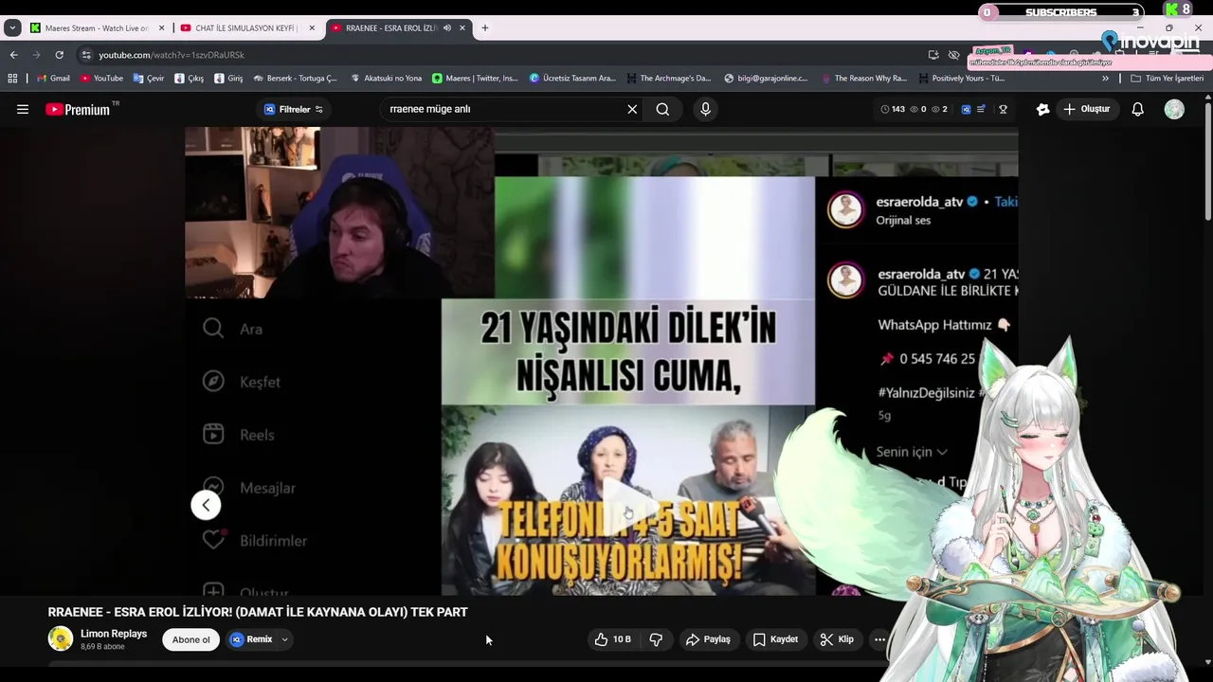Open Ücretsiz Tasarım Ara bookmark
1213x682 pixels.
572,79
